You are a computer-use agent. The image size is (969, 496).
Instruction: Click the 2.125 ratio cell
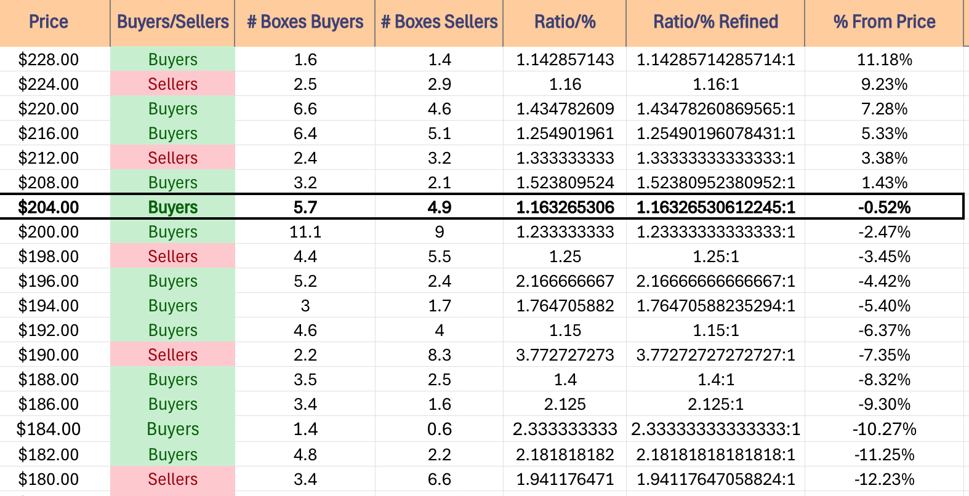pyautogui.click(x=565, y=404)
